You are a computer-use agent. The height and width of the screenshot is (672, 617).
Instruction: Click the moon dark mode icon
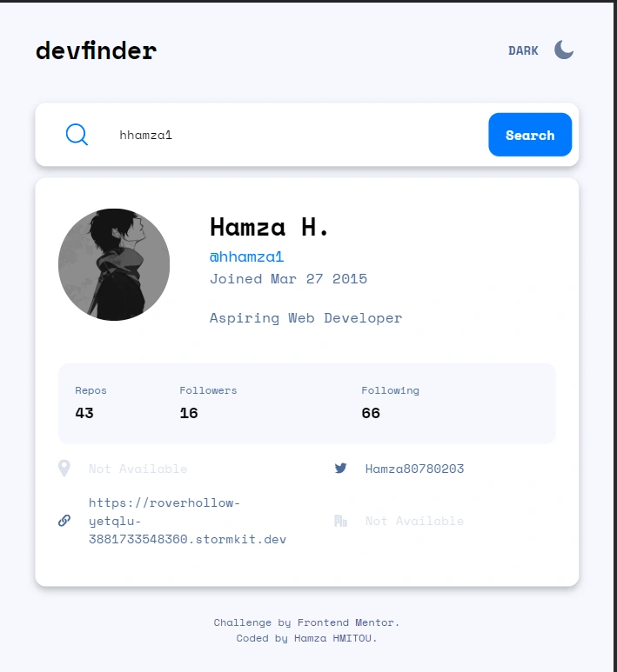pos(564,50)
